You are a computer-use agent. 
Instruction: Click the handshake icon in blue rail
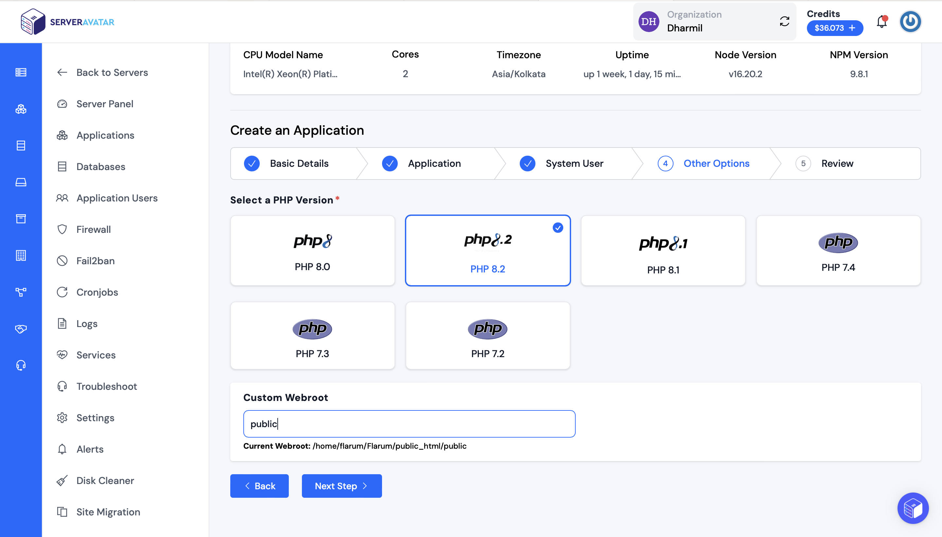tap(21, 329)
